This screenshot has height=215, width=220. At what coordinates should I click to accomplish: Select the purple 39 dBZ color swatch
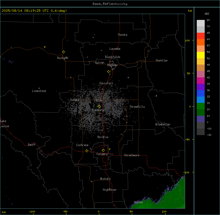(201, 87)
